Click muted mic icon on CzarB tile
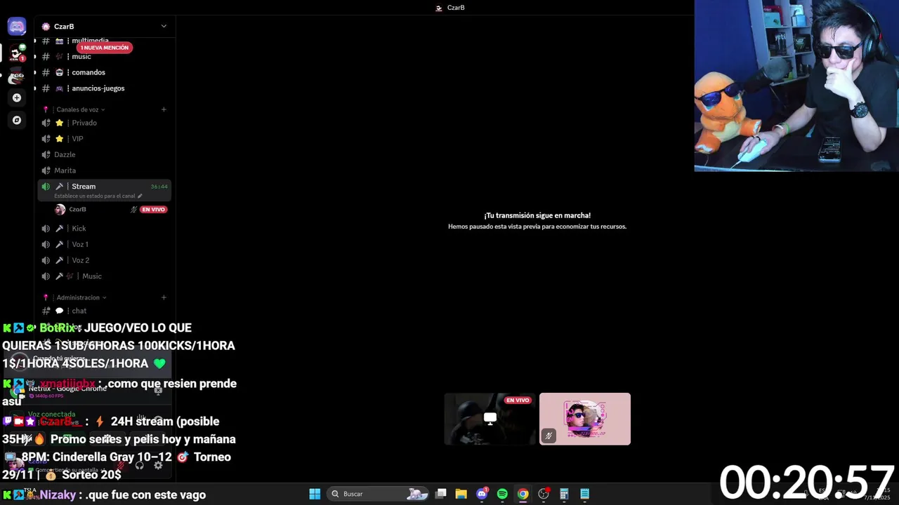Viewport: 899px width, 505px height. 549,436
